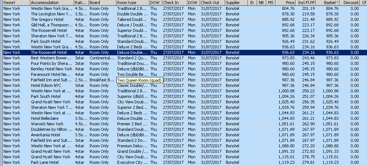The height and width of the screenshot is (166, 367).
Task: Click the DOW header just before Check Out
Action: (193, 3)
